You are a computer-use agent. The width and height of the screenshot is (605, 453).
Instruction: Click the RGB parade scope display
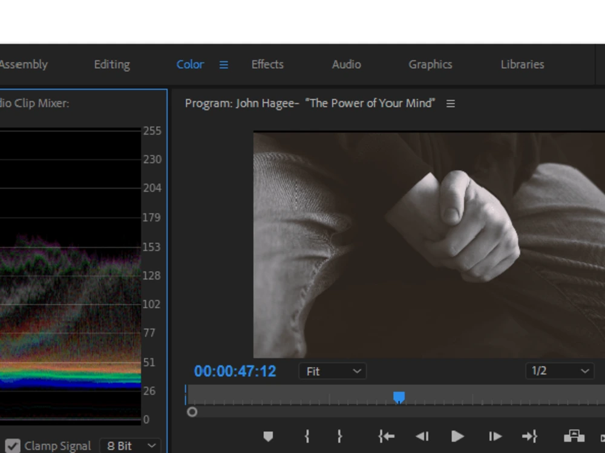[x=70, y=276]
